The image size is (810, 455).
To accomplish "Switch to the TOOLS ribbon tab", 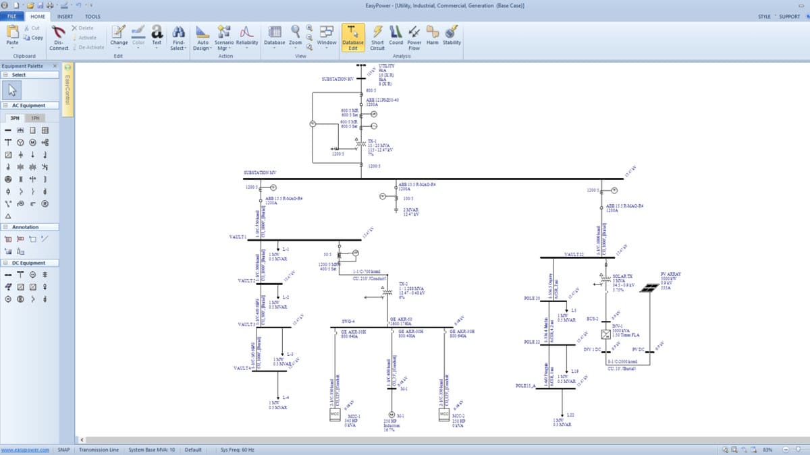I will coord(92,16).
